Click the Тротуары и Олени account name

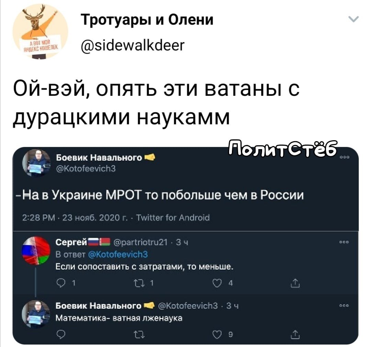pyautogui.click(x=147, y=19)
